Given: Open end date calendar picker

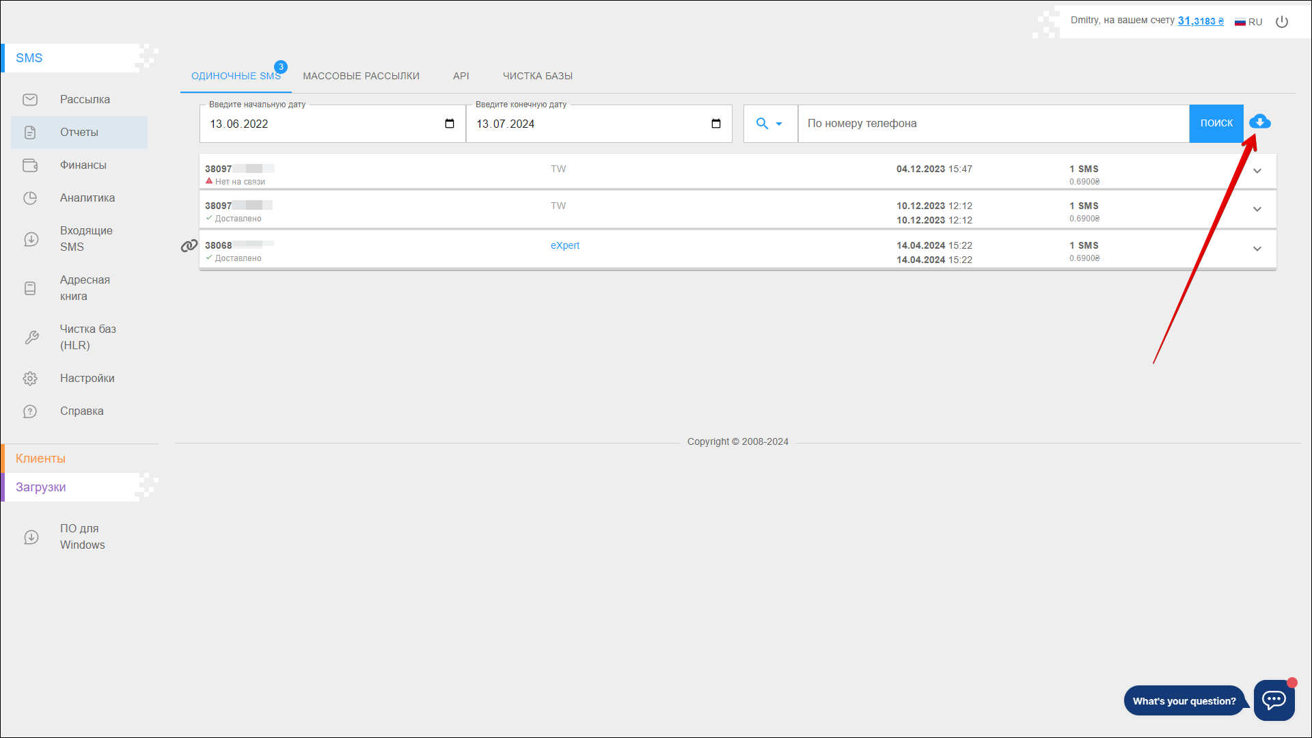Looking at the screenshot, I should coord(716,124).
